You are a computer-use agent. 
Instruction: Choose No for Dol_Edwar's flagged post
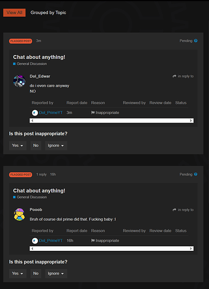[36, 146]
